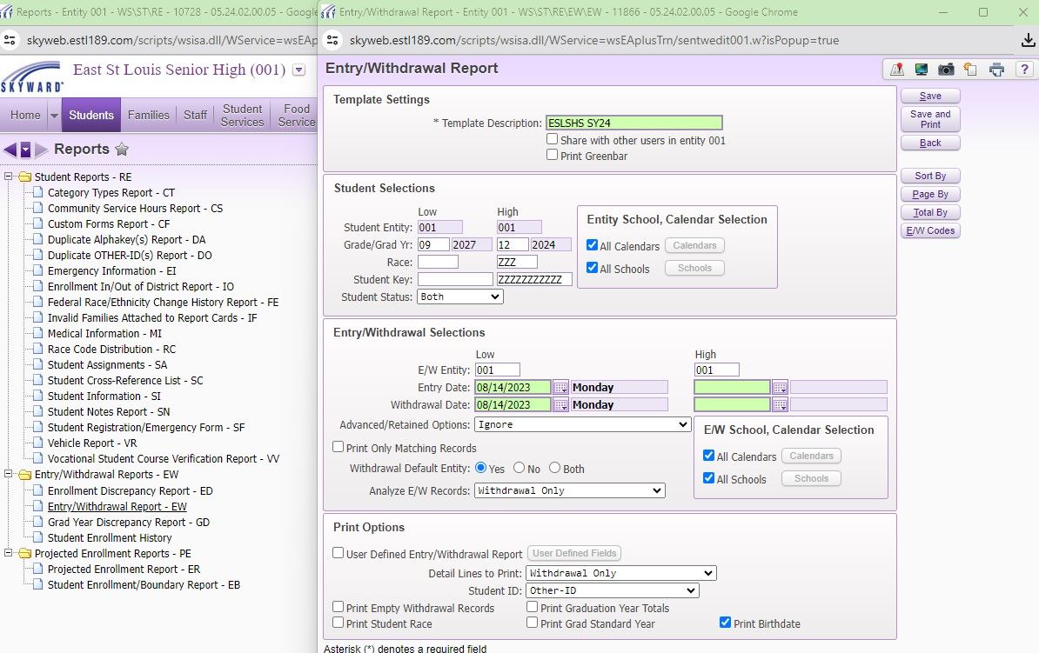Click Chrome download icon in address bar
Screen dimensions: 1039x653
[x=1028, y=41]
